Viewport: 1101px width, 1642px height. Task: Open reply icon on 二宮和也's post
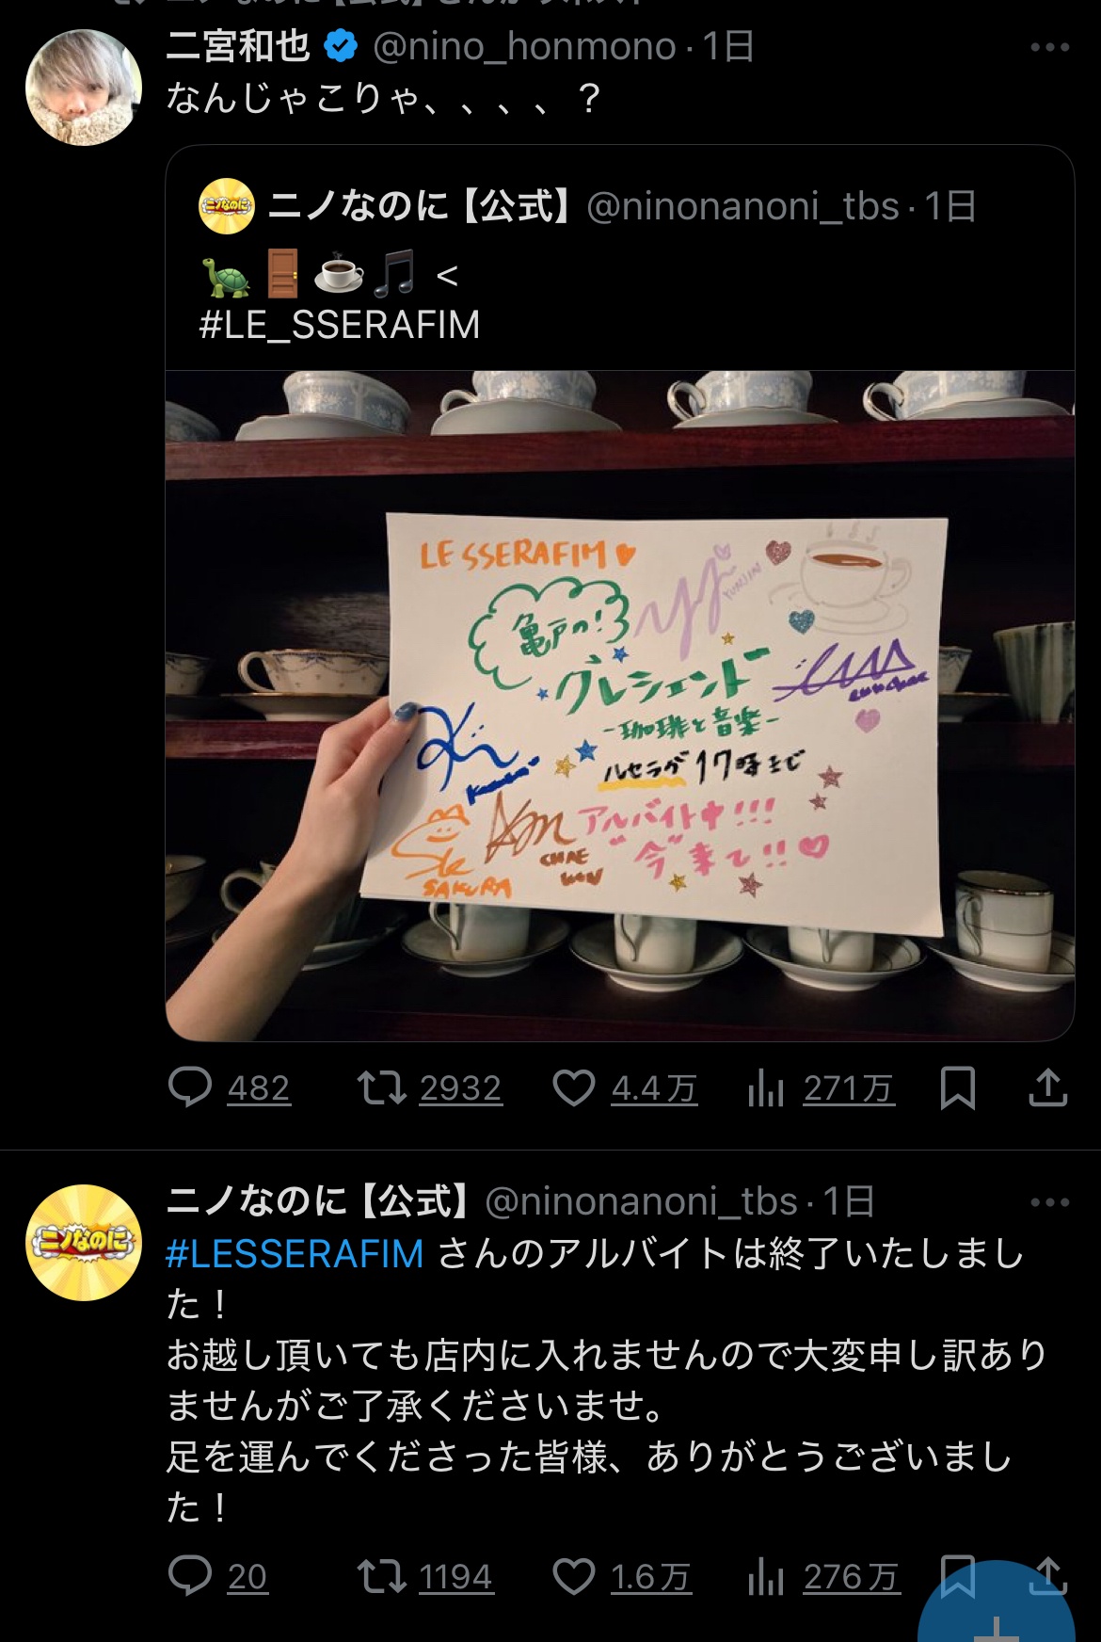pyautogui.click(x=190, y=1087)
